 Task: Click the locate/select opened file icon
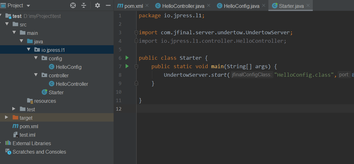click(73, 5)
